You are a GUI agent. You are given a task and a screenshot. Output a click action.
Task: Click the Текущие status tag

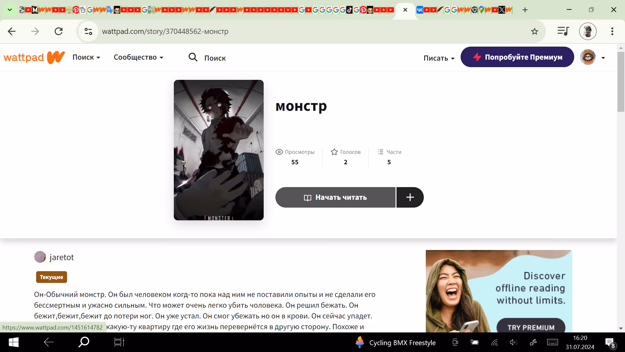[51, 277]
